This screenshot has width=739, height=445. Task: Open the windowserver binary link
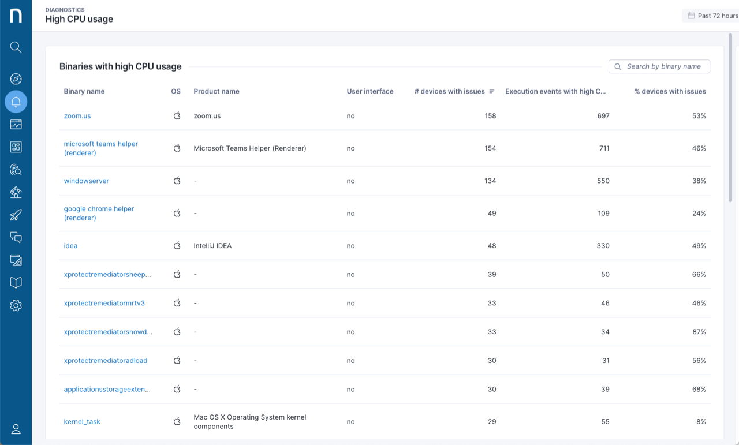[86, 181]
